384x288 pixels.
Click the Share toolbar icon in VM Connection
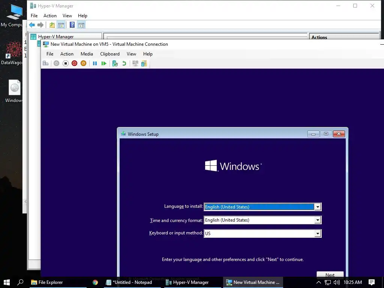pos(144,63)
